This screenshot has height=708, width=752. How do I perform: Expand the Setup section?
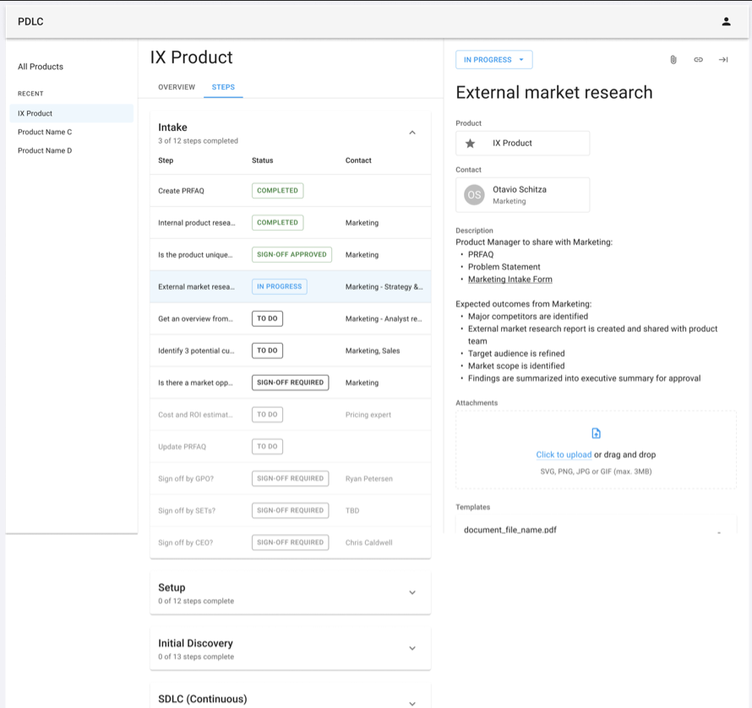412,592
